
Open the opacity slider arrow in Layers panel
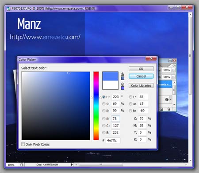(x=173, y=70)
